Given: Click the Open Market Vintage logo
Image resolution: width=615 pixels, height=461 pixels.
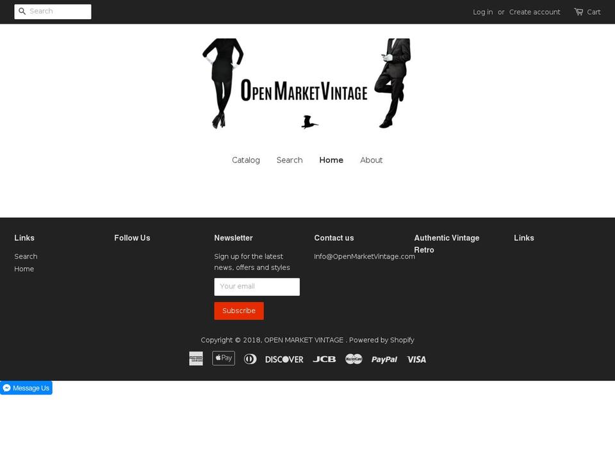Looking at the screenshot, I should 306,83.
